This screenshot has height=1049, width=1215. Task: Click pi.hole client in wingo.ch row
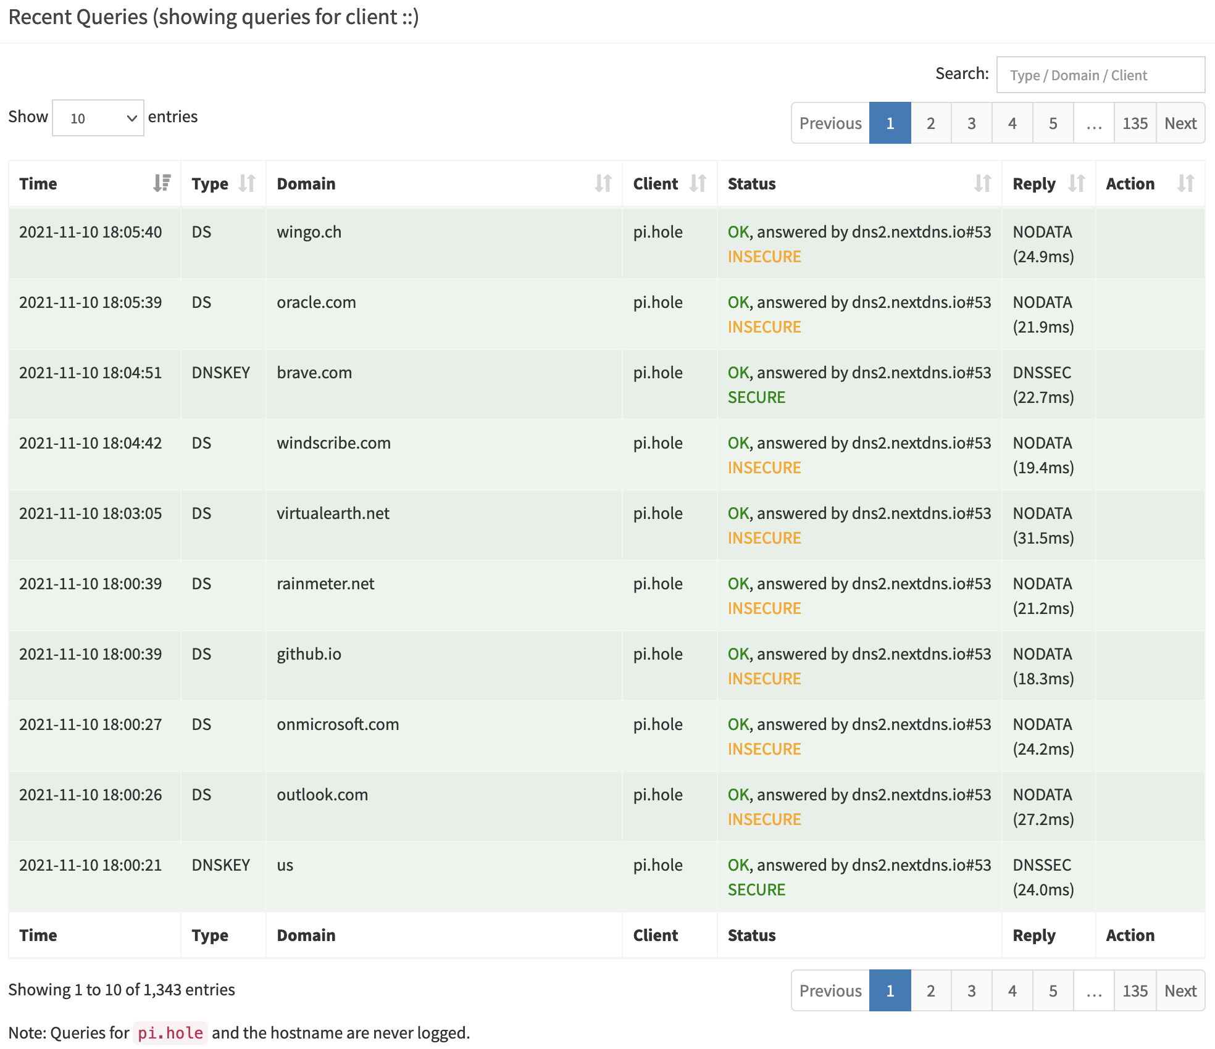[x=658, y=232]
